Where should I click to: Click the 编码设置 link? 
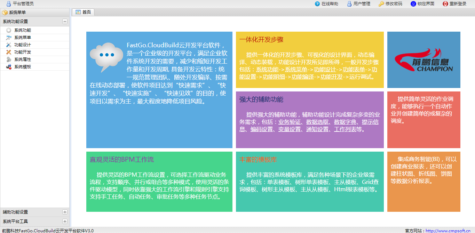[262, 129]
